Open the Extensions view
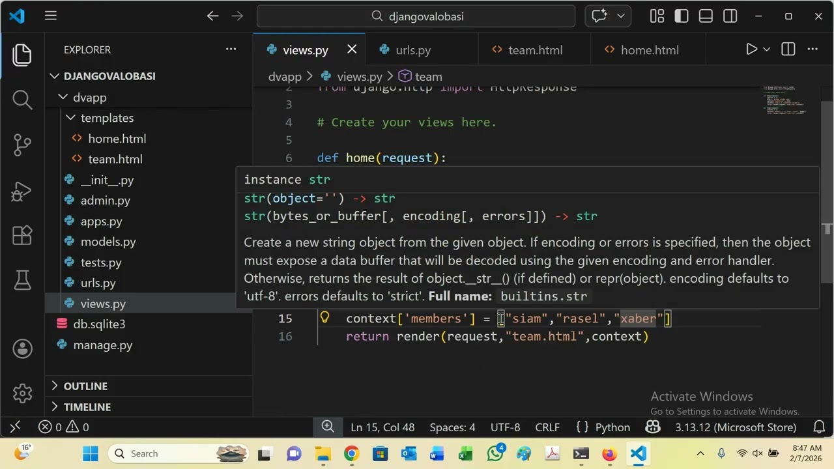 pos(22,235)
